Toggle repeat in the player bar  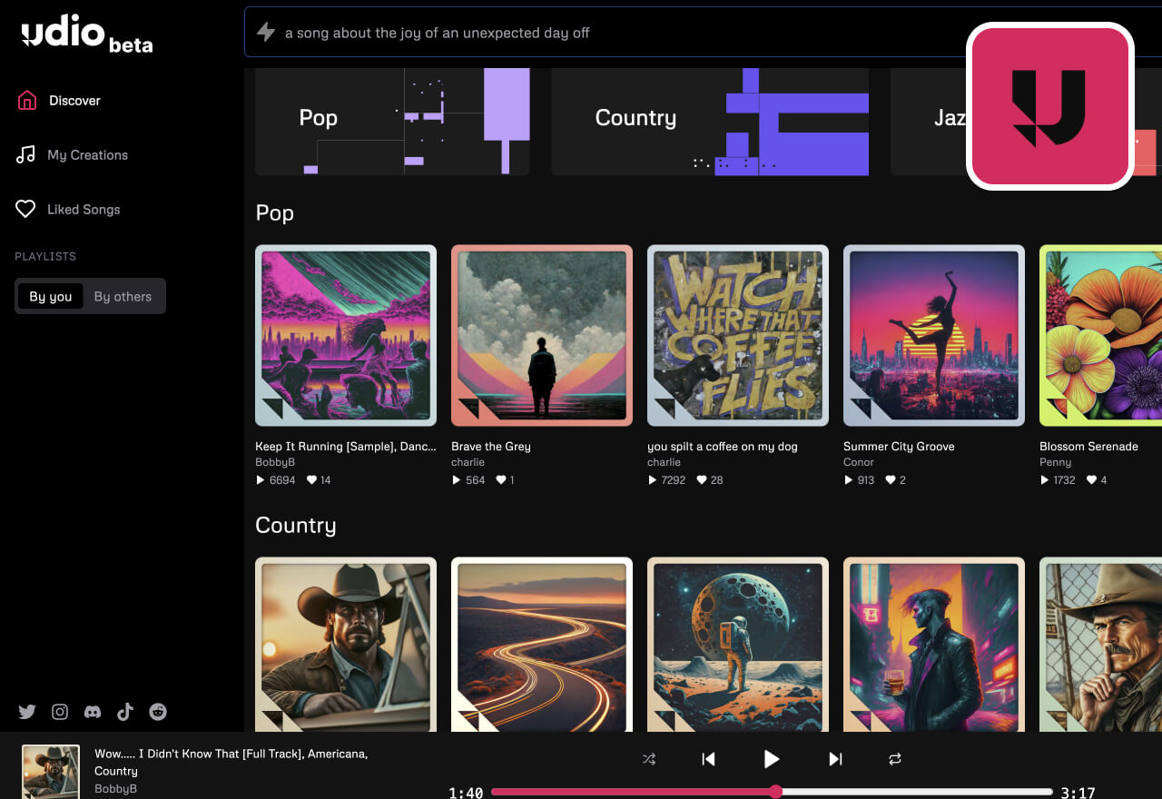(895, 759)
